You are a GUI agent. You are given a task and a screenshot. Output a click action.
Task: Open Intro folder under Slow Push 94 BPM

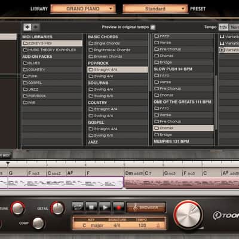pos(183,75)
